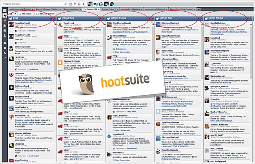Click the Hootsuite logo icon atop the sidebar

[x=5, y=11]
